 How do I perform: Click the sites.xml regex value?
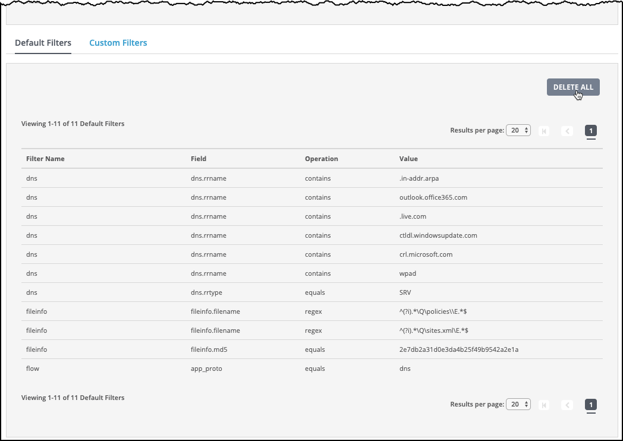point(434,330)
